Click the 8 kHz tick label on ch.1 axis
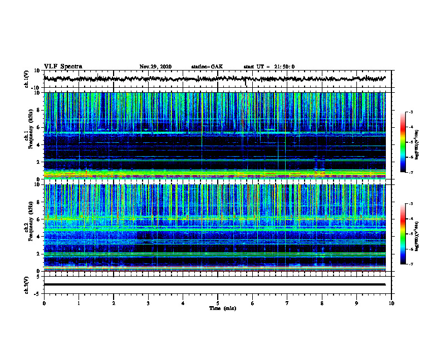Screen dimensions: 441x340 [x=39, y=110]
